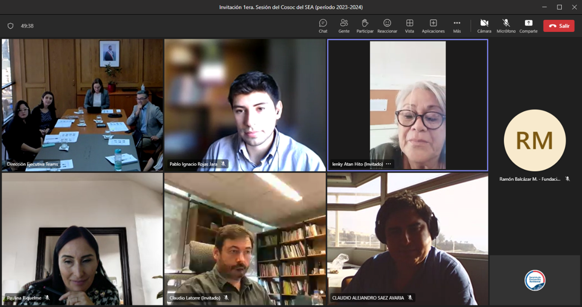Click muted mic icon beside Paulina Riquelme
This screenshot has width=582, height=307.
[x=47, y=298]
